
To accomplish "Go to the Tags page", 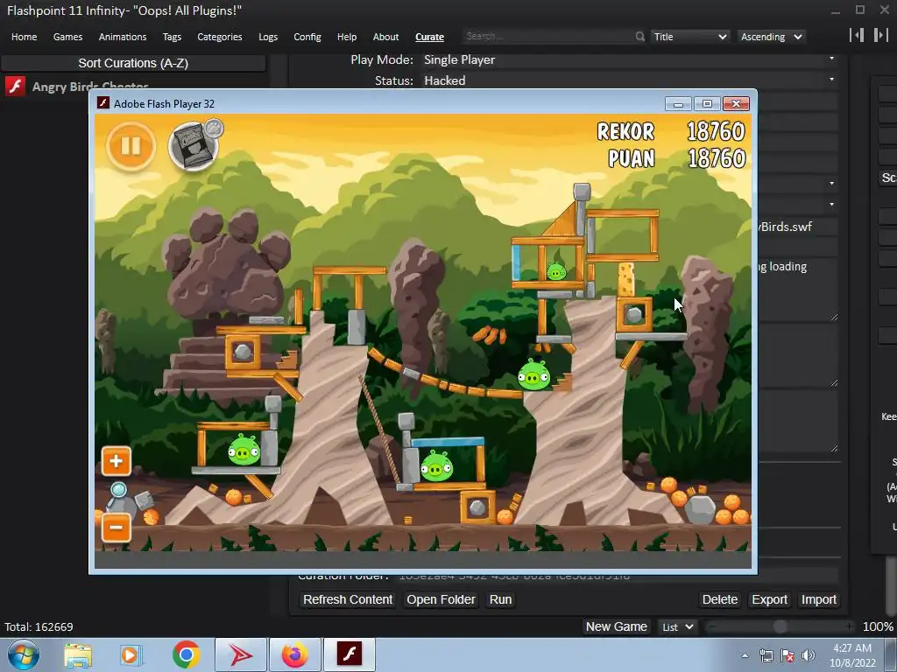I will [x=172, y=37].
